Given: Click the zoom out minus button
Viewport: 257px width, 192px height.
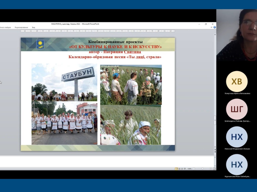Looking at the screenshot, I should coord(194,169).
